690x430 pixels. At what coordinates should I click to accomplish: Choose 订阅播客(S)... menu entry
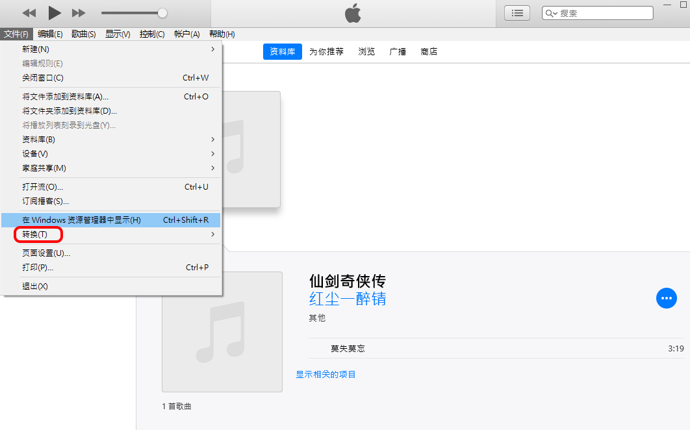pyautogui.click(x=111, y=201)
